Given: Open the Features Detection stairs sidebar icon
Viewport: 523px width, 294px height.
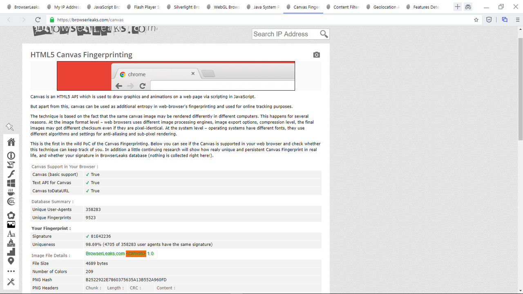Looking at the screenshot, I should click(11, 252).
